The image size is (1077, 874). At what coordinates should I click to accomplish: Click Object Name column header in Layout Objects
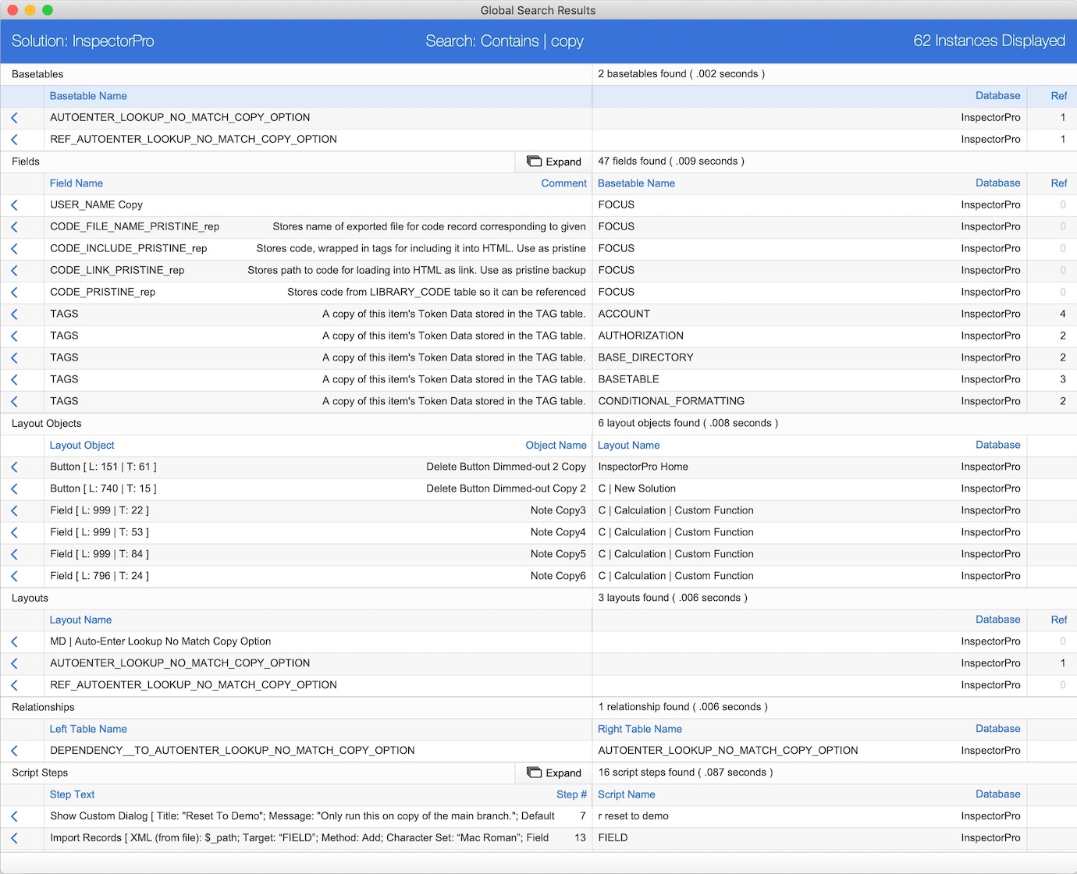(x=556, y=446)
